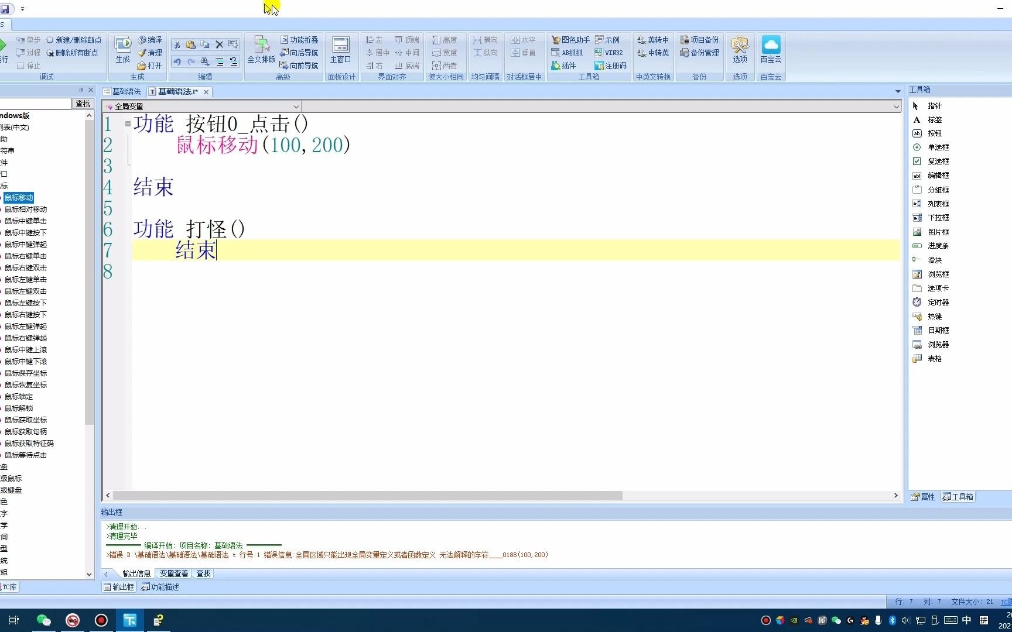
Task: Click the 清理 clean icon
Action: 150,53
